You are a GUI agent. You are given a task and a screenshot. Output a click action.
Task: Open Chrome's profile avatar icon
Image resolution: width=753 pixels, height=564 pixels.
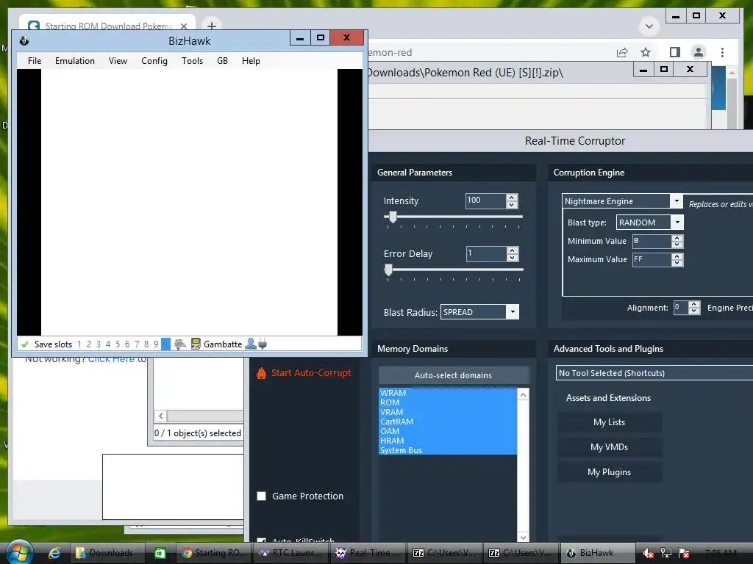(x=699, y=52)
